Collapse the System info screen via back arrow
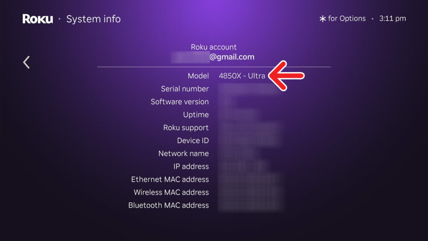428x241 pixels. pyautogui.click(x=26, y=62)
